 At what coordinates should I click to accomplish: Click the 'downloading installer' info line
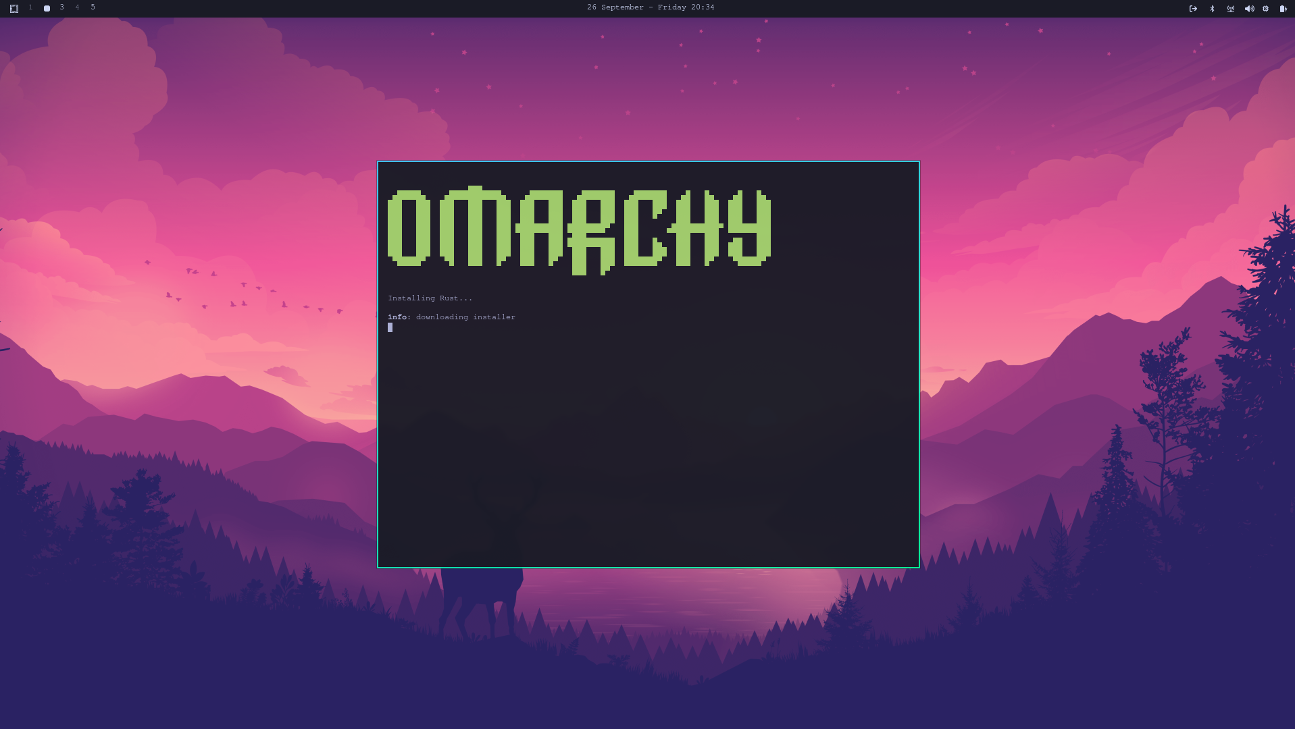[x=451, y=317]
